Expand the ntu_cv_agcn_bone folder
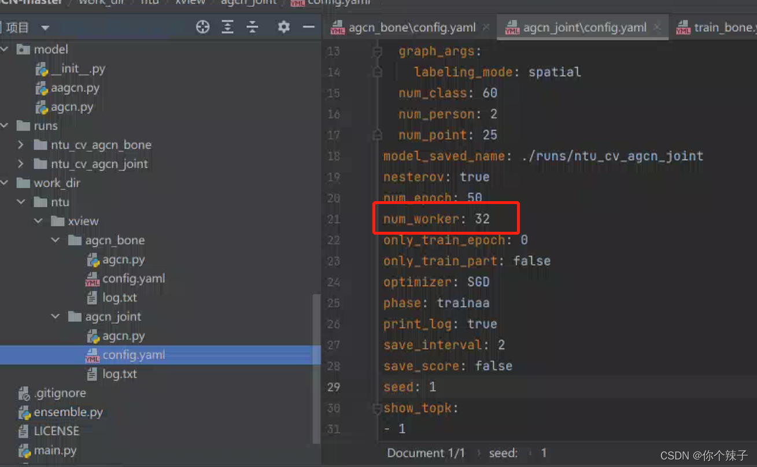This screenshot has height=467, width=757. coord(21,144)
